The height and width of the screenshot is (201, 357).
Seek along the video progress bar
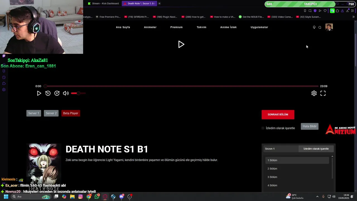[181, 86]
